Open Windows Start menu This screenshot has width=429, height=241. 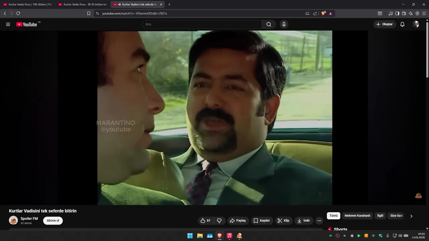tap(190, 236)
